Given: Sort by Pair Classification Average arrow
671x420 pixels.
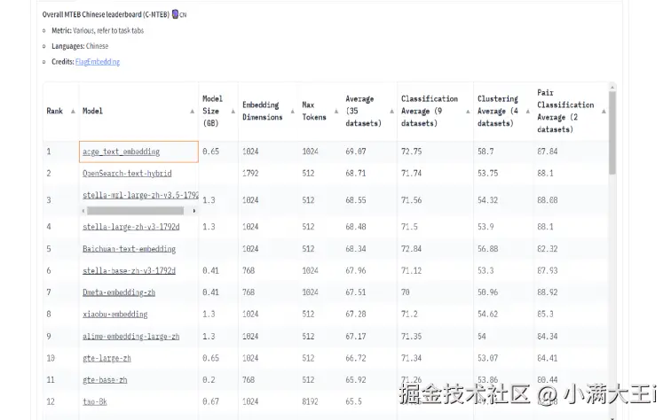Looking at the screenshot, I should [604, 111].
